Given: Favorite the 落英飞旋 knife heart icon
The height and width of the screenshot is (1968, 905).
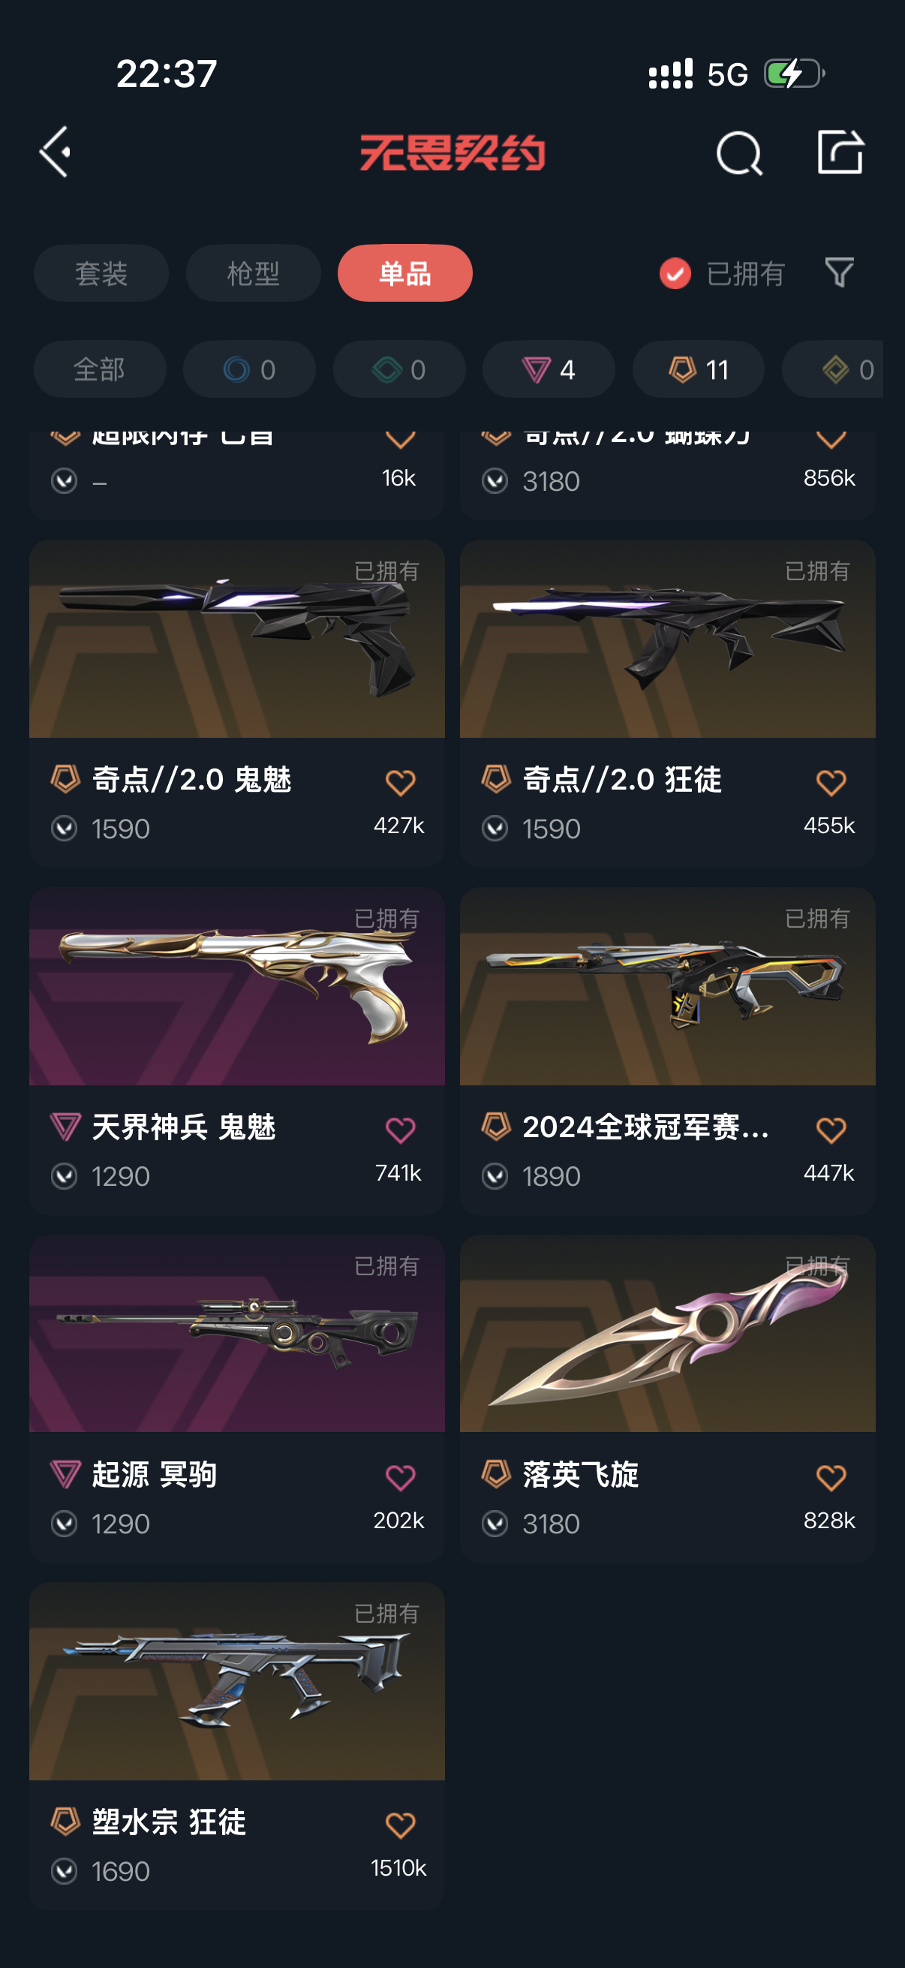Looking at the screenshot, I should click(x=831, y=1478).
